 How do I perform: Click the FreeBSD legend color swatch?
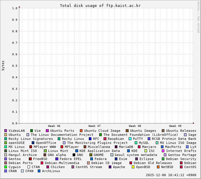pos(30,159)
